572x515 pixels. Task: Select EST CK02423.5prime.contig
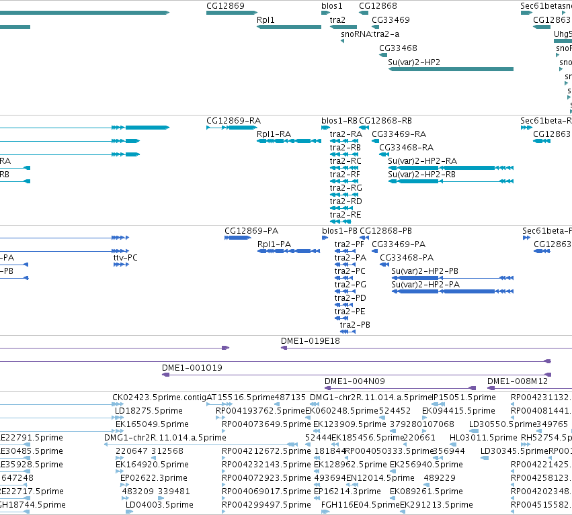pos(159,397)
